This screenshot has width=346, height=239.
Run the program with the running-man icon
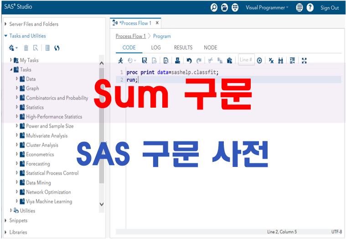point(120,60)
